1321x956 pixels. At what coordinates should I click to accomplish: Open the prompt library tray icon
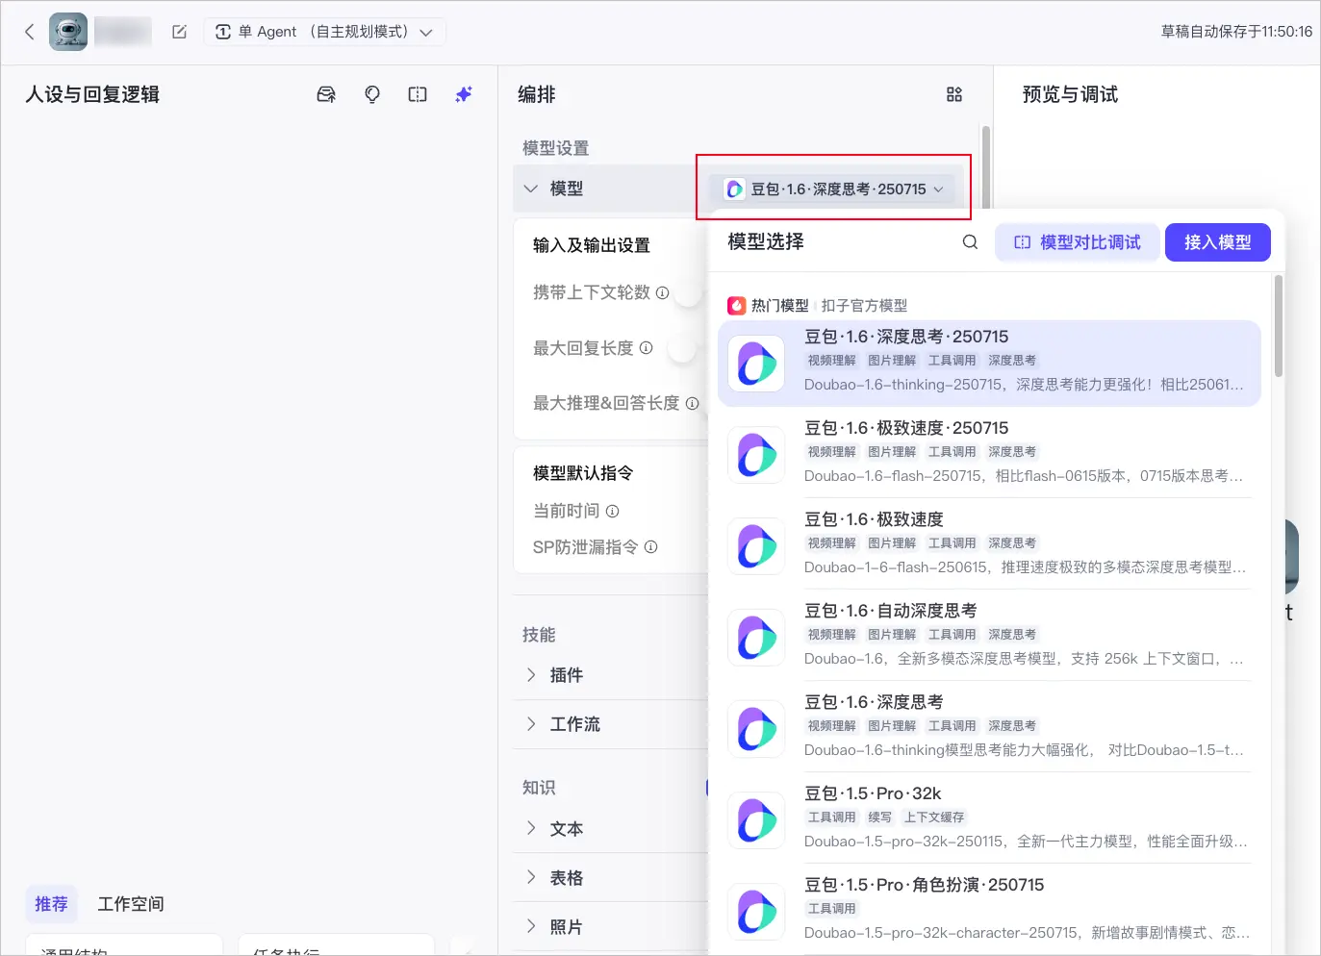326,94
